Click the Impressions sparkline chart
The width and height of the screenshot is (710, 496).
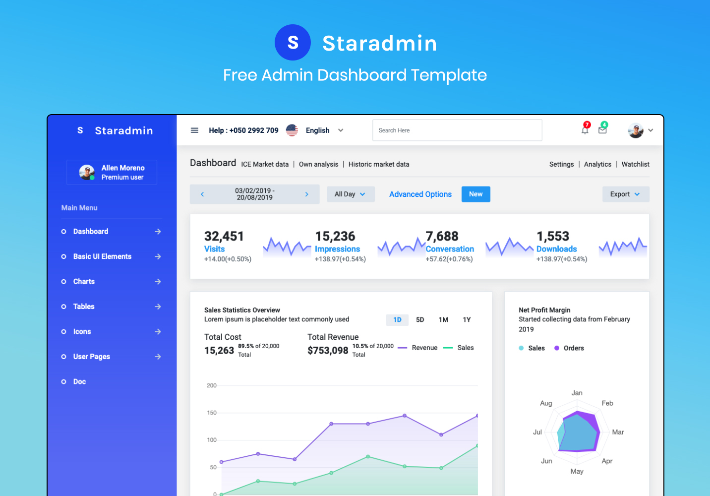401,247
